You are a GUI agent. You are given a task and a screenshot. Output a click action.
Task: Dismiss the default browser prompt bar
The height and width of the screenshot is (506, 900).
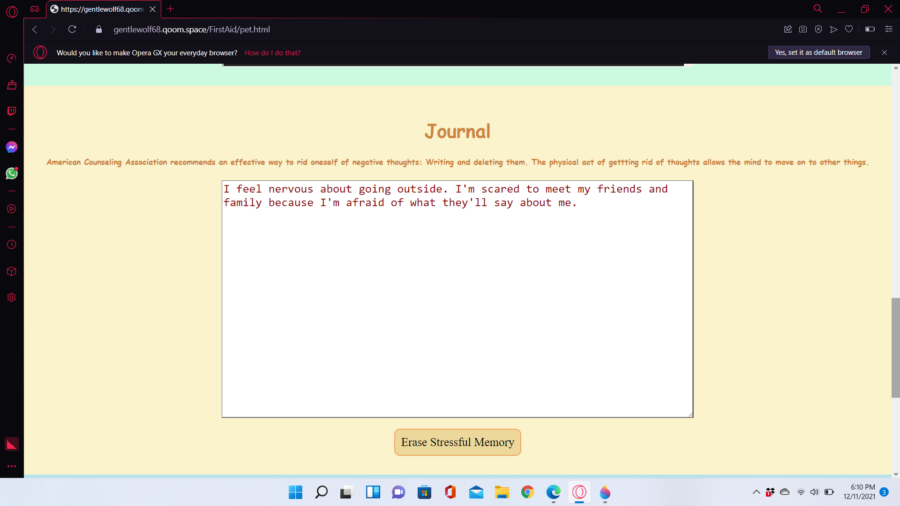(885, 52)
